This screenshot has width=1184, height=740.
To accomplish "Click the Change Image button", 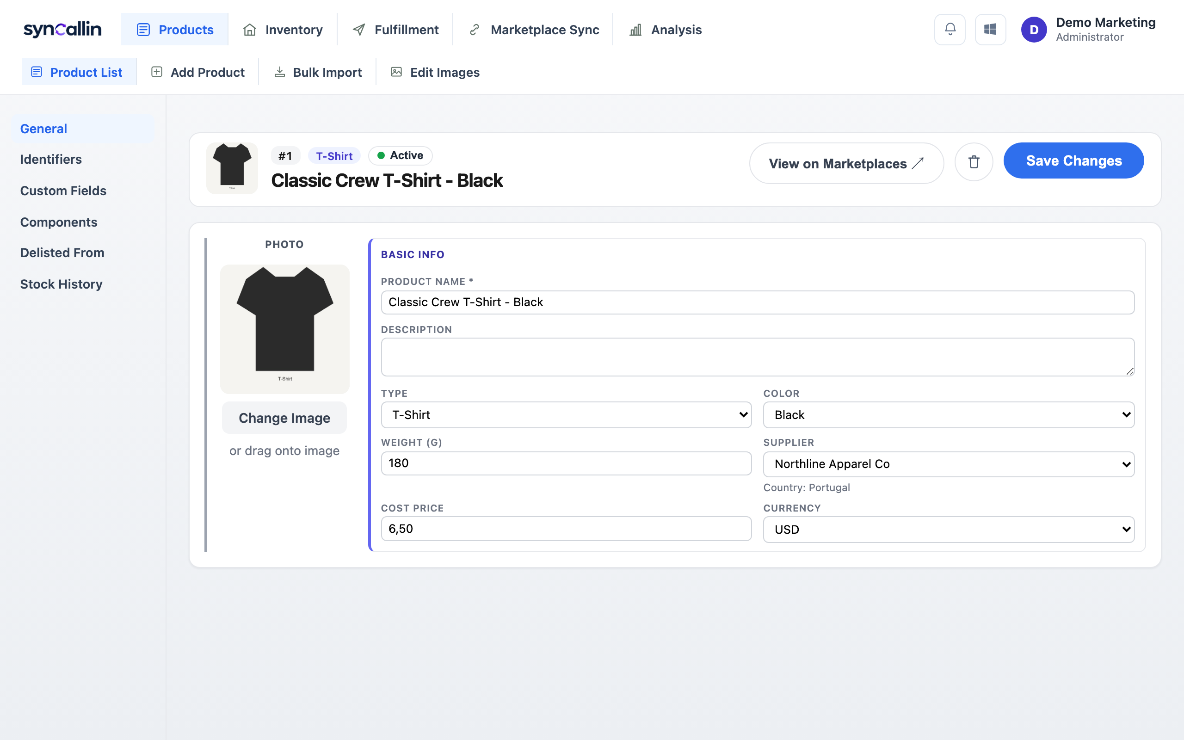I will [284, 418].
